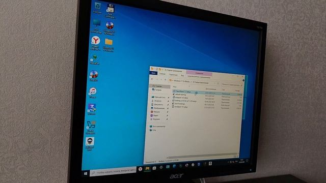Sort files by the Размер column header
This screenshot has width=326, height=183.
pyautogui.click(x=237, y=90)
